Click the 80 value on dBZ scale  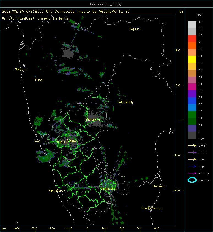[200, 21]
